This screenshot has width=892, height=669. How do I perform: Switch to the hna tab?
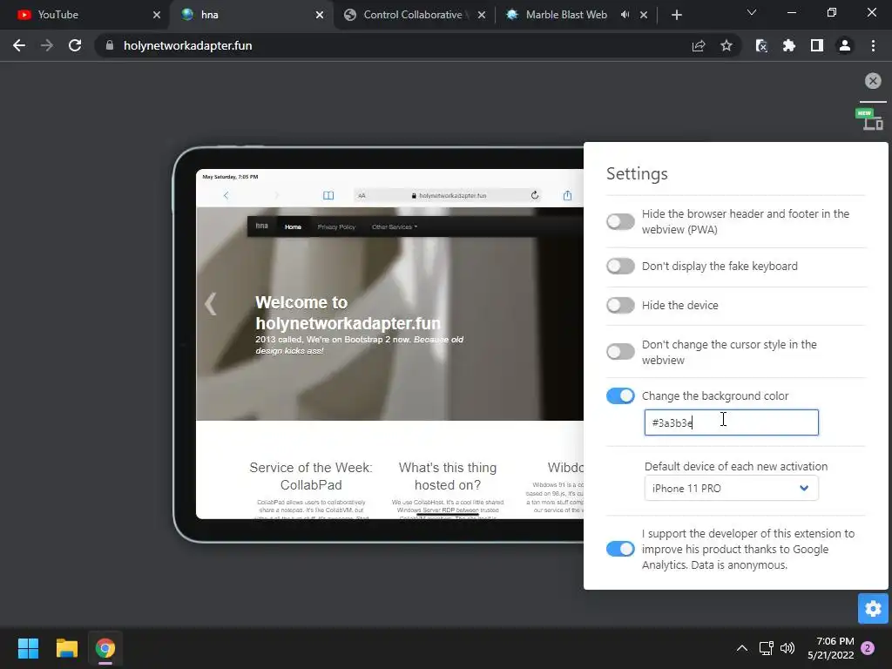pyautogui.click(x=250, y=15)
